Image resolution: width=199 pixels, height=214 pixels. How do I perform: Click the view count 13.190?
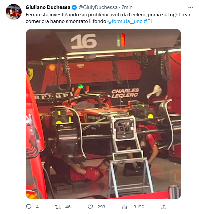tap(138, 207)
